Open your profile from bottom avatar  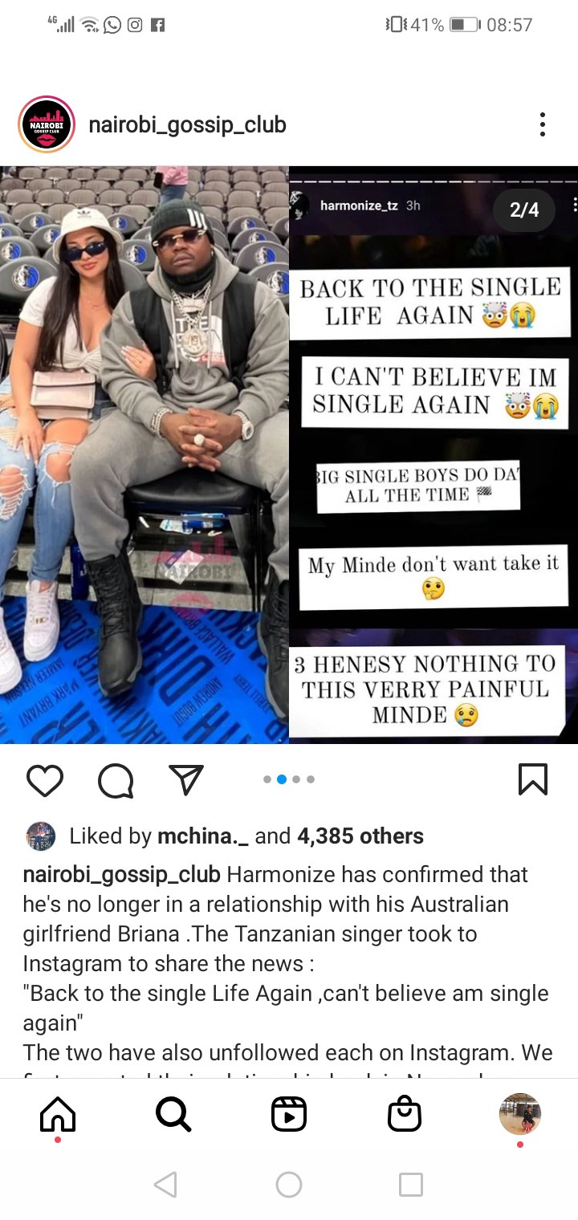pyautogui.click(x=520, y=1113)
